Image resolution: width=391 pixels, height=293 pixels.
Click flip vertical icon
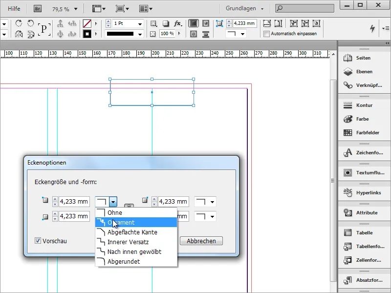coord(31,34)
